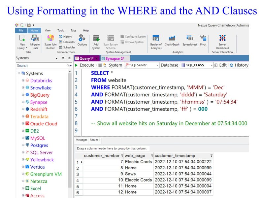Click the Migrate Data icon
Screen dimensions: 264x198
35,42
